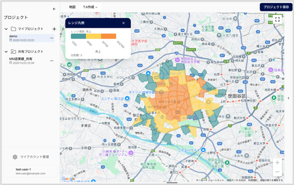The height and width of the screenshot is (185, 294).
Task: Close the レンジ凡例 legend panel
Action: tap(124, 23)
